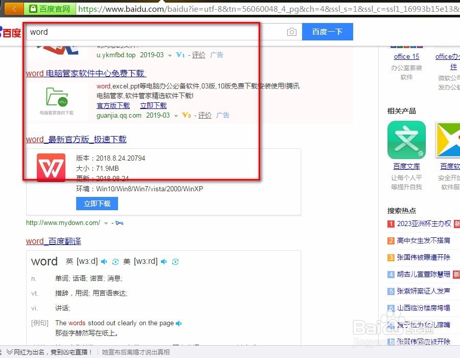Click the British pronunciation repeat icon

coord(116,261)
